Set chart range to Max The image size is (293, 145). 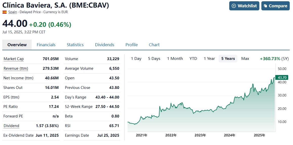click(245, 59)
